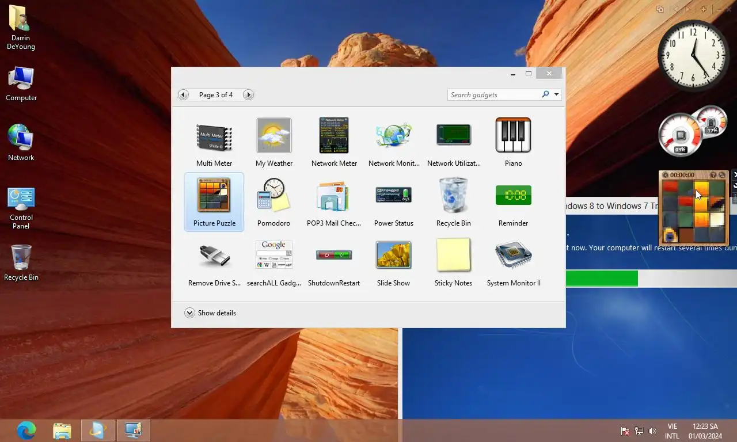This screenshot has height=442, width=737.
Task: Switch to the gadgets taskbar button
Action: [x=97, y=430]
